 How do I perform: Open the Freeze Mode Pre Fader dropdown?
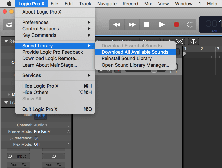52,131
